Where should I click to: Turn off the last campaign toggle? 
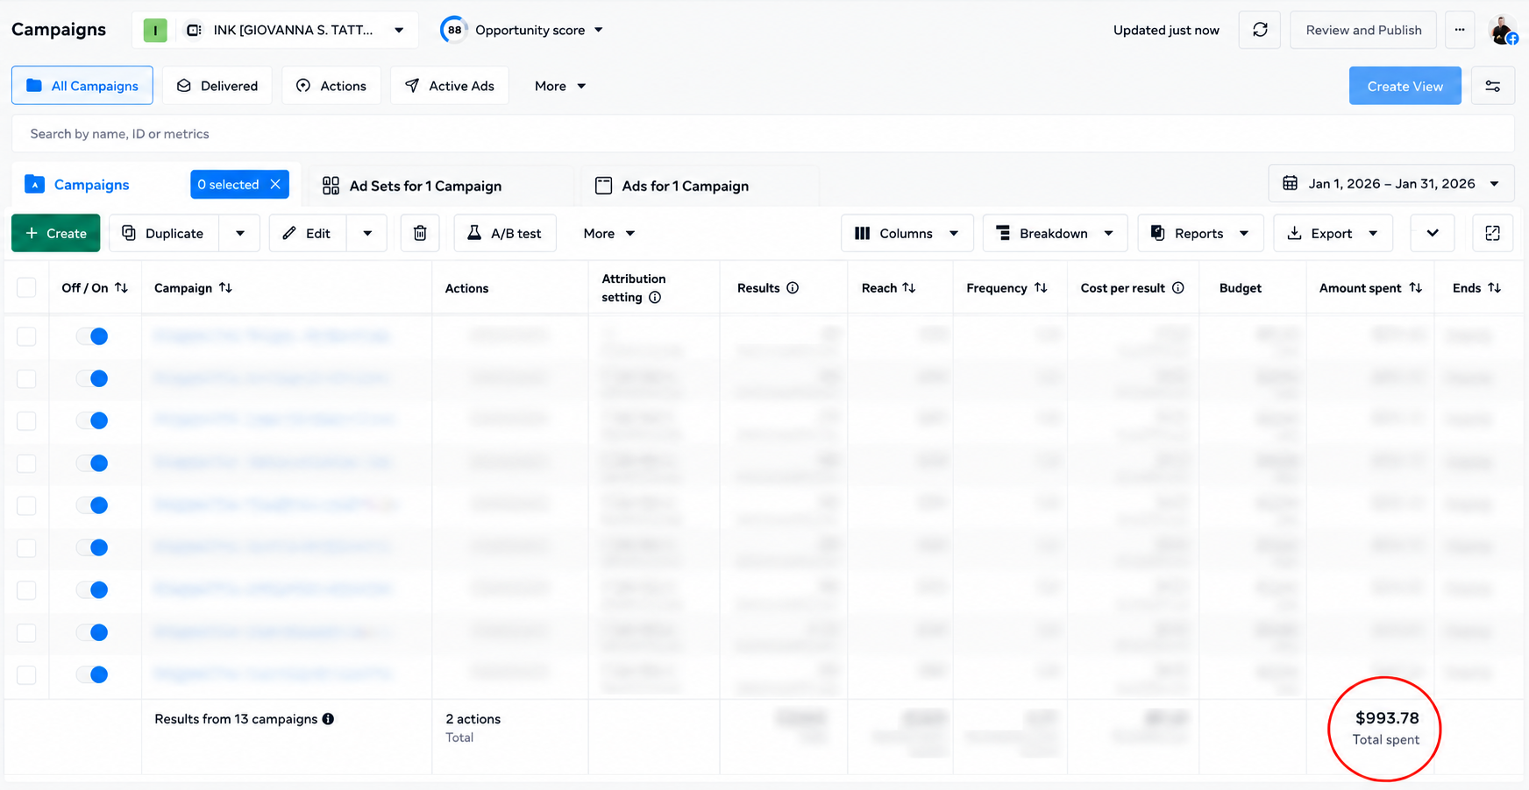pyautogui.click(x=92, y=674)
